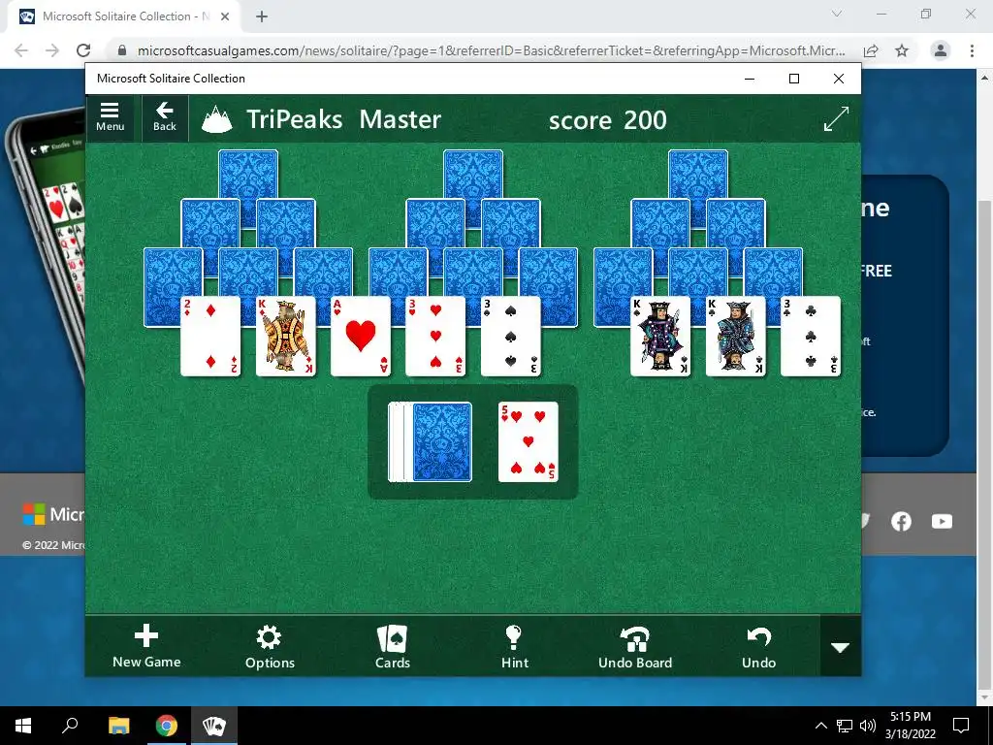993x745 pixels.
Task: Click the browser back arrow
Action: point(21,50)
